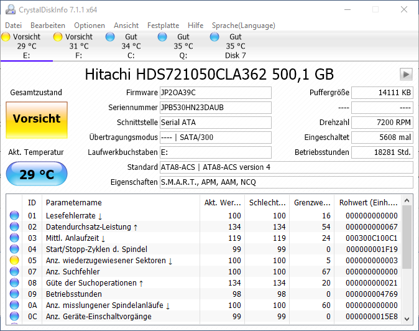Select Anz. wiederzugewiesener Sektoren parameter name
Image resolution: width=419 pixels, height=331 pixels.
(x=109, y=261)
